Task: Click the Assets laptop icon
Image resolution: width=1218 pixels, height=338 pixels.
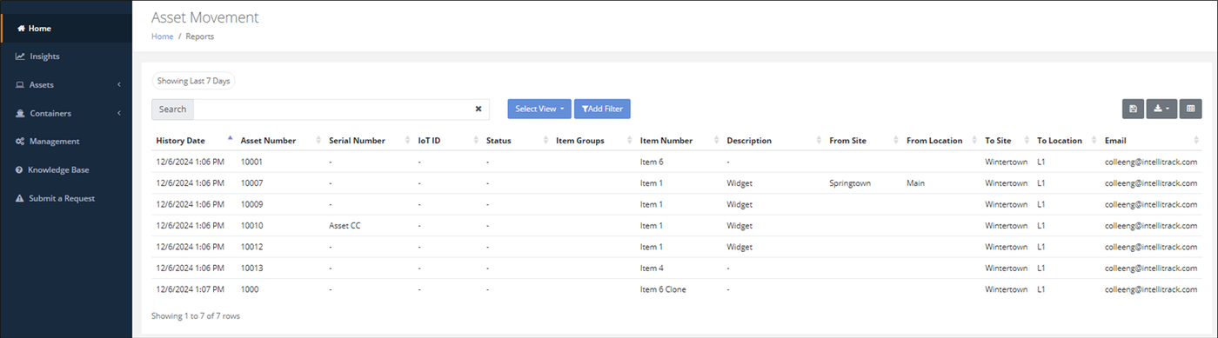Action: pyautogui.click(x=20, y=85)
